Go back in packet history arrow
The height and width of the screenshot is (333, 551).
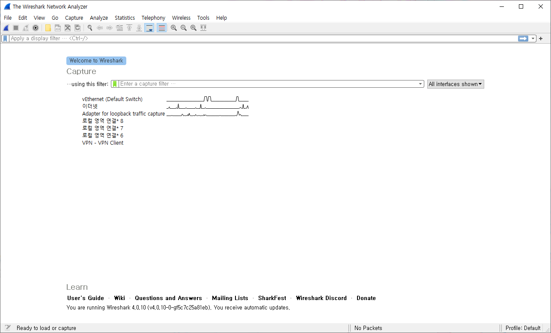coord(100,28)
